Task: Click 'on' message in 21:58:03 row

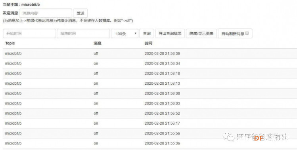Action: (96, 103)
